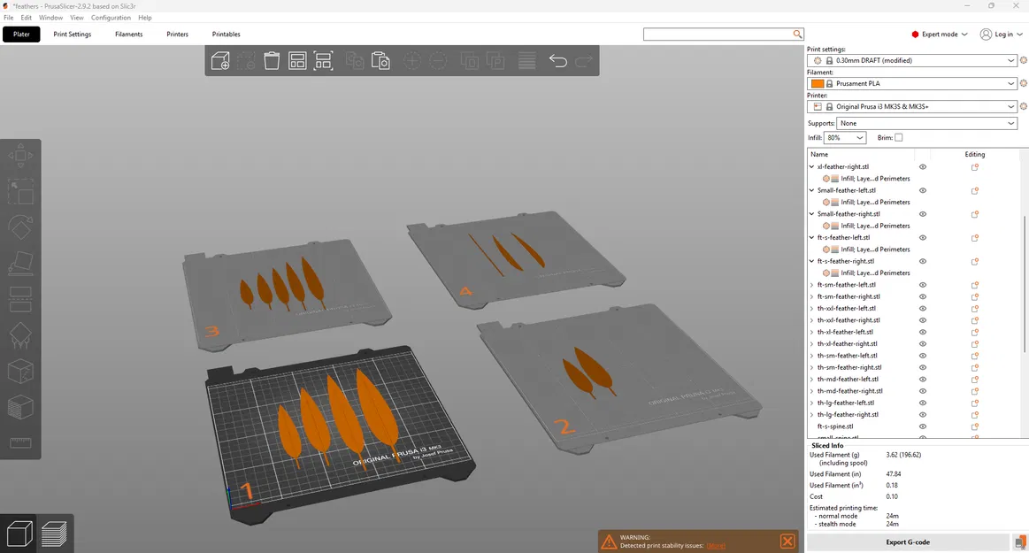Click the Export G-code button
The image size is (1029, 553).
[908, 542]
